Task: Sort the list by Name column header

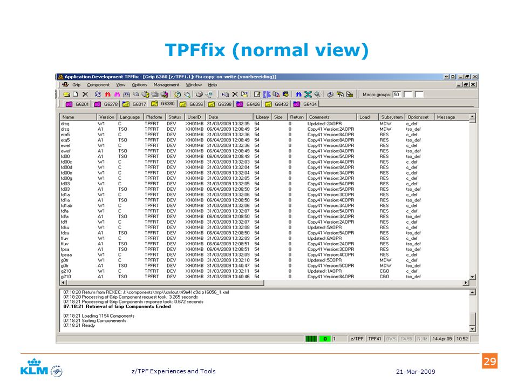Action: 78,117
